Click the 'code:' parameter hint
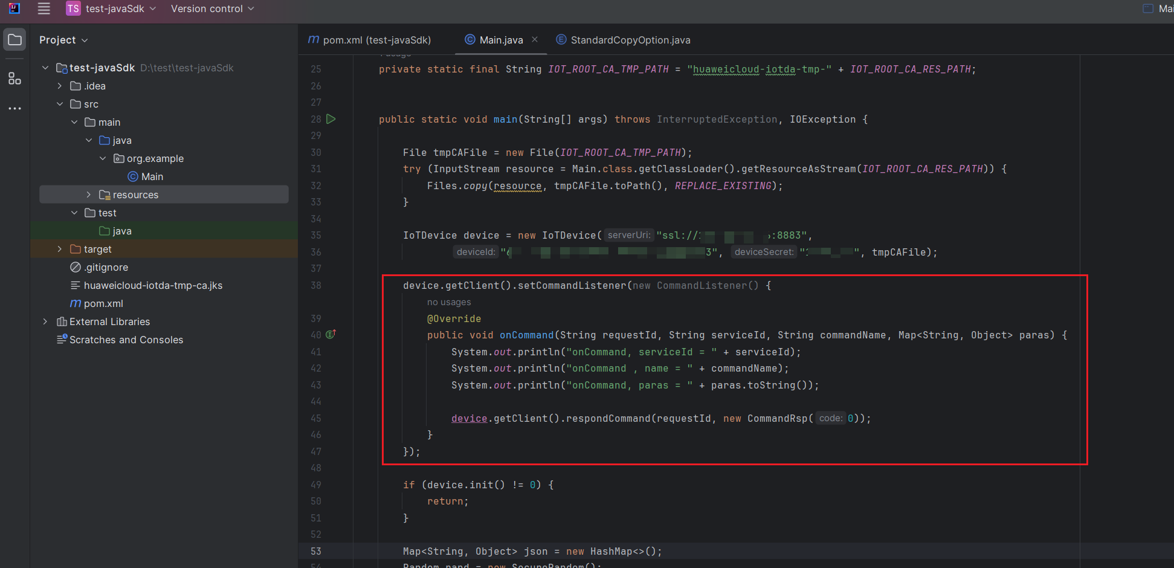Screen dimensions: 1174x568 point(830,418)
